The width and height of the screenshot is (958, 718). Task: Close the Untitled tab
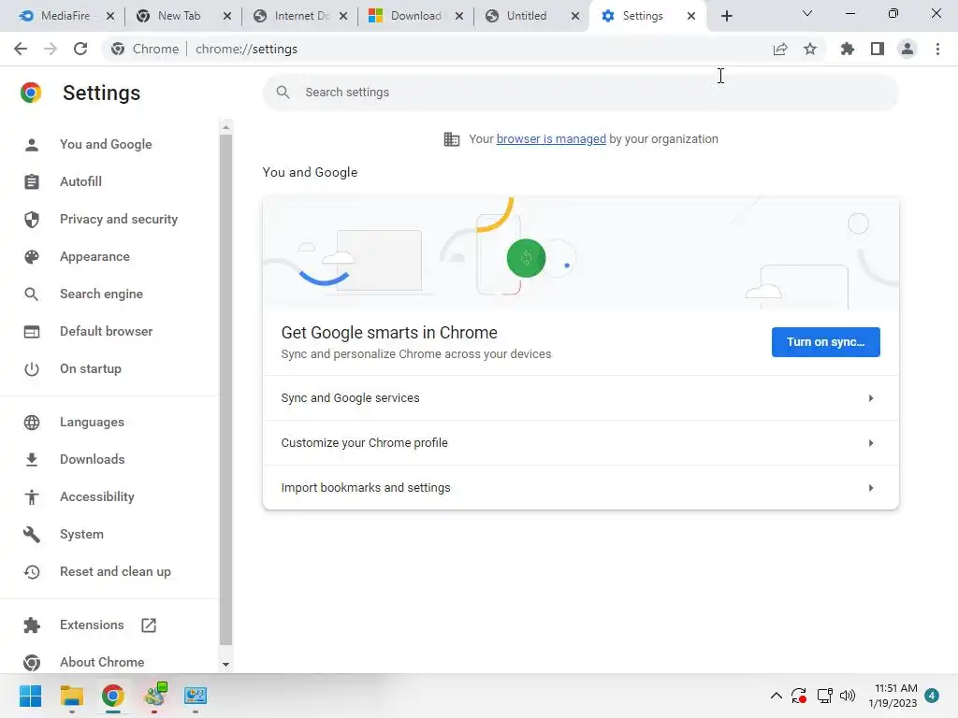[575, 16]
